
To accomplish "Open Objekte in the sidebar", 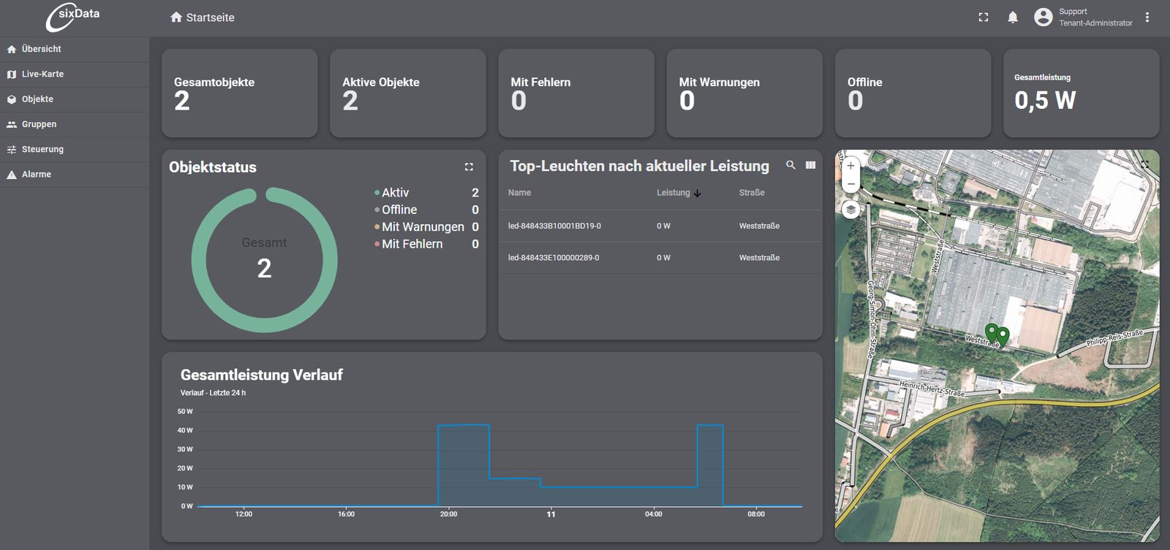I will [x=75, y=99].
